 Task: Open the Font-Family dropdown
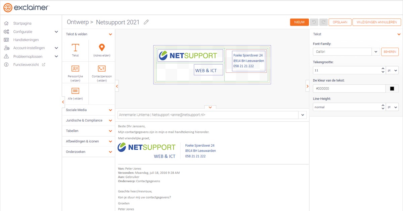click(375, 52)
